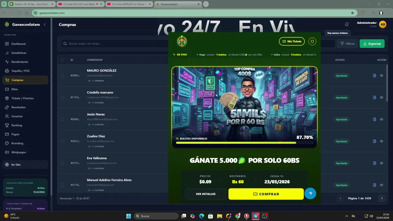393x221 pixels.
Task: Click the raffle banner image
Action: tap(244, 107)
